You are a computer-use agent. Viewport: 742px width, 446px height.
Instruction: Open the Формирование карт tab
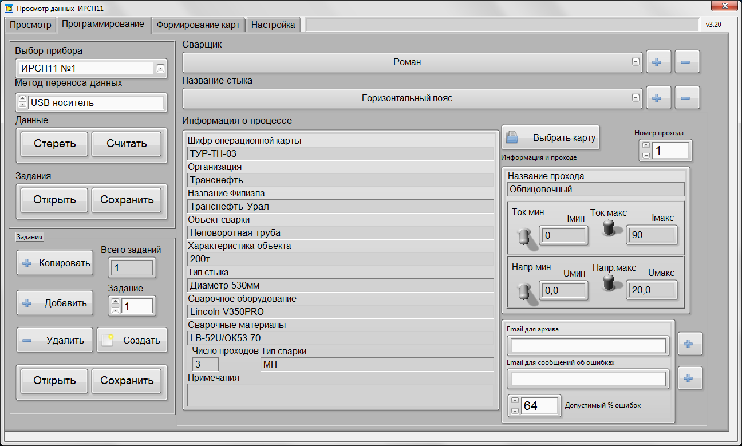click(x=198, y=25)
